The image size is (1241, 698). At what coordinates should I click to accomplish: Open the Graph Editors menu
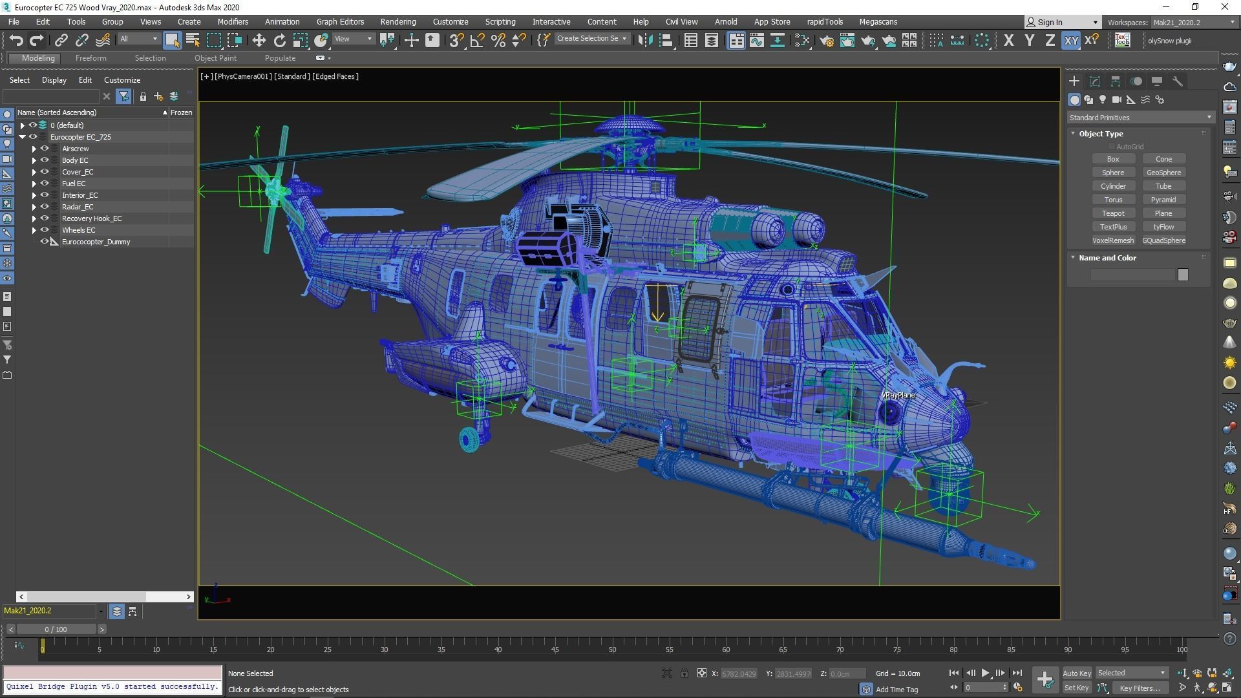(x=340, y=21)
